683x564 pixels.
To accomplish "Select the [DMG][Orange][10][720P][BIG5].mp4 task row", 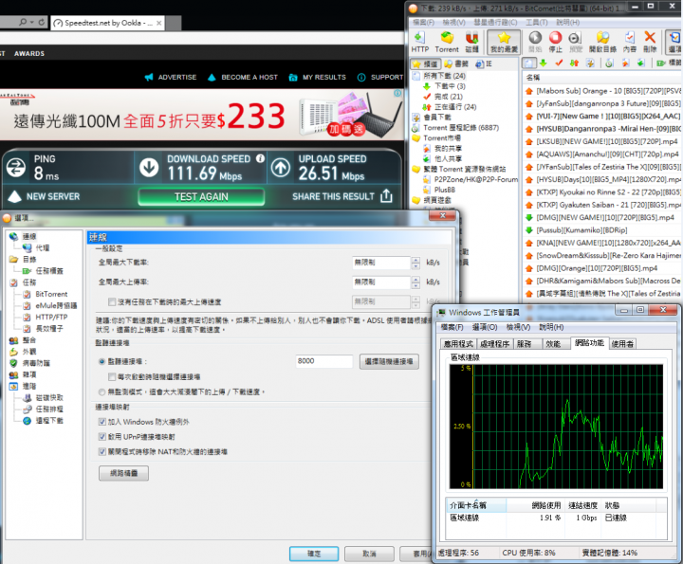I will (602, 268).
